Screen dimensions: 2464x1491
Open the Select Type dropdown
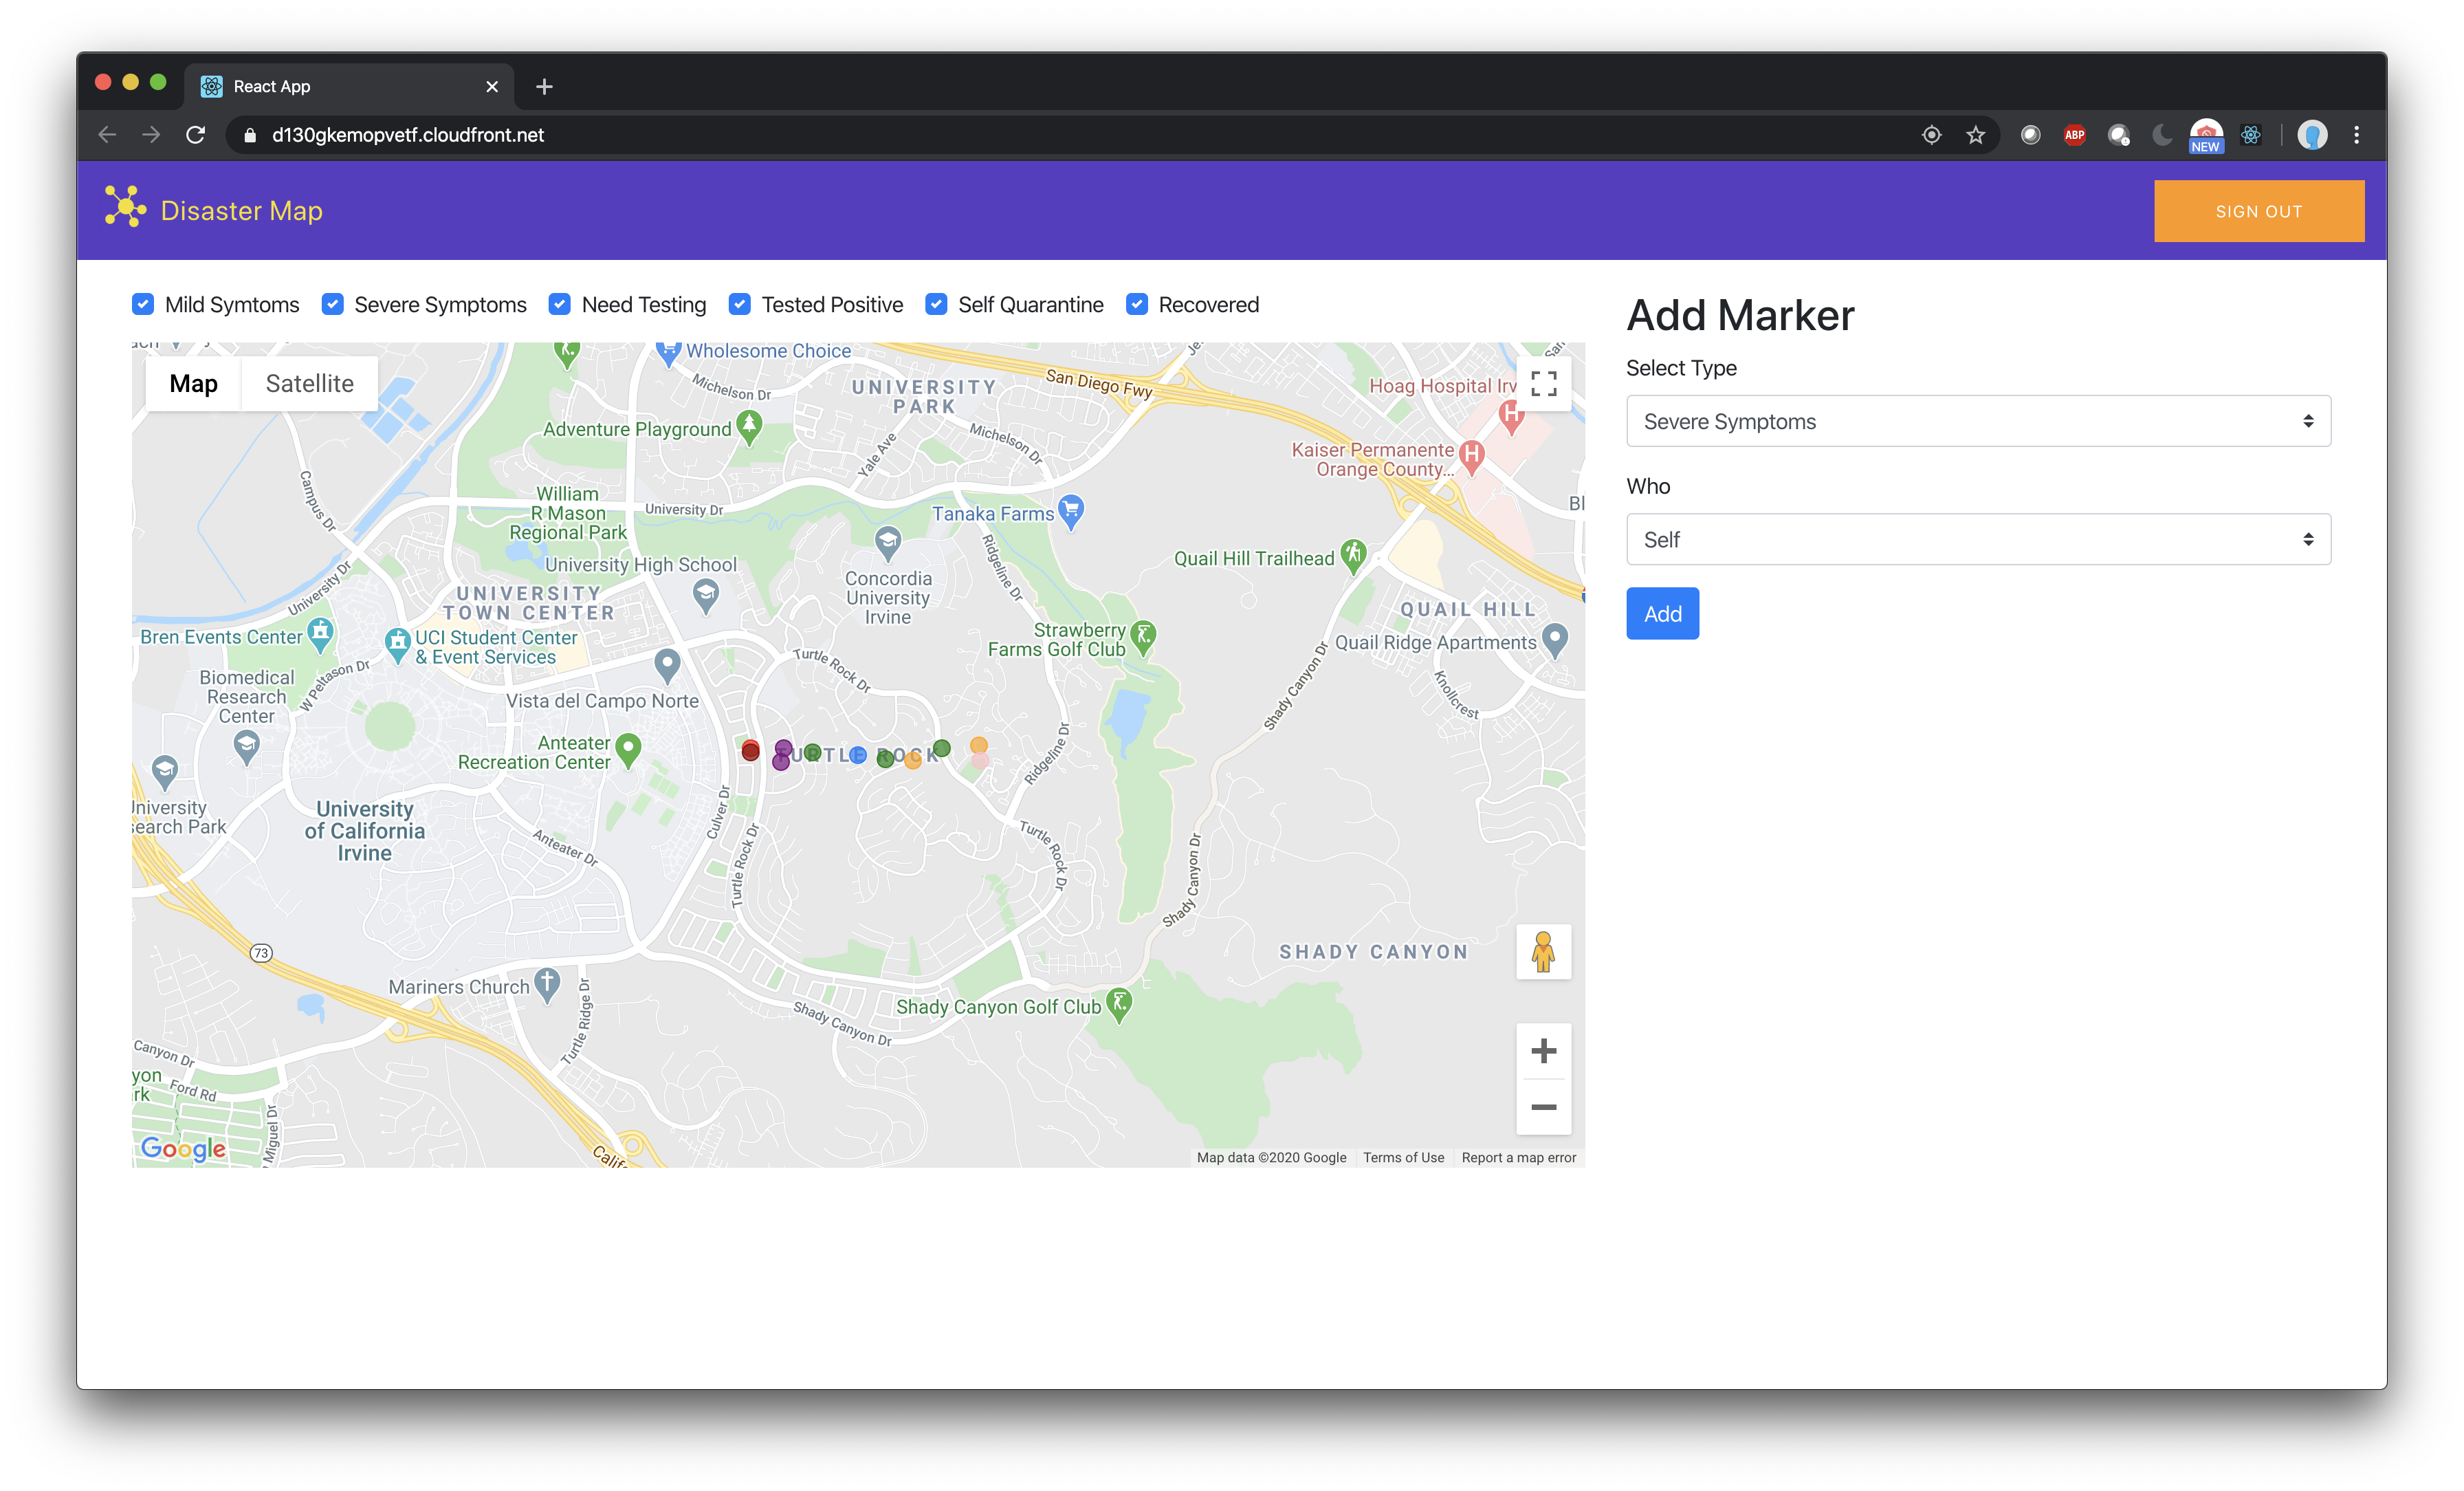tap(1977, 422)
